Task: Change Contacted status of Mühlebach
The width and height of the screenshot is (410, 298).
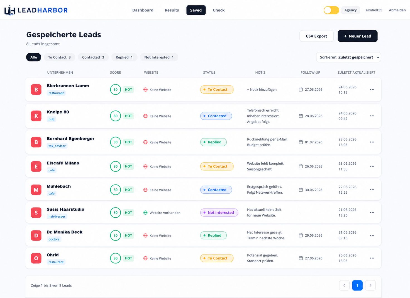Action: pos(216,190)
